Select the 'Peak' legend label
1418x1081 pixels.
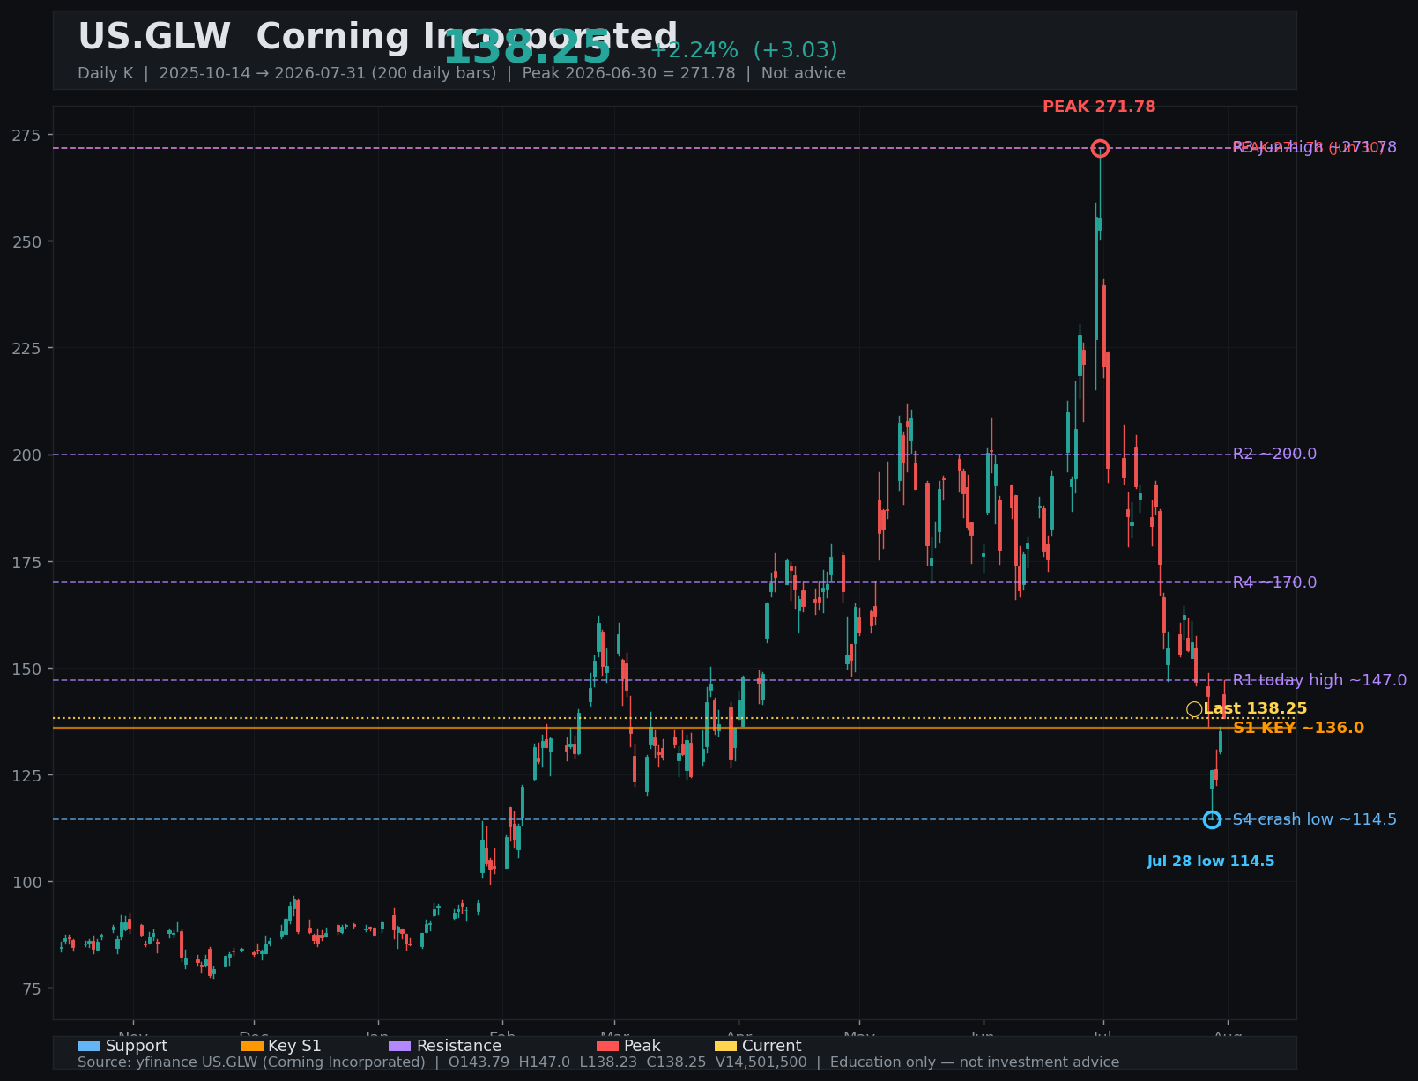tap(642, 1047)
